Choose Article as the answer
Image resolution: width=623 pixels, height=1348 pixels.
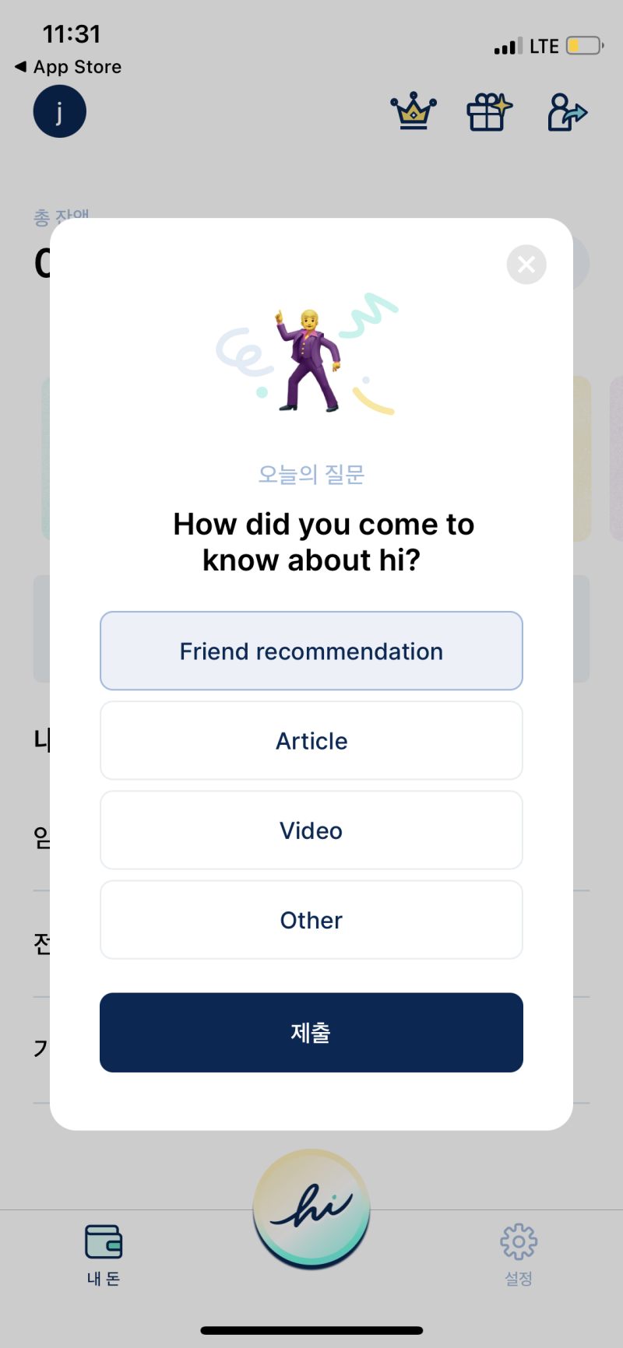pyautogui.click(x=311, y=740)
